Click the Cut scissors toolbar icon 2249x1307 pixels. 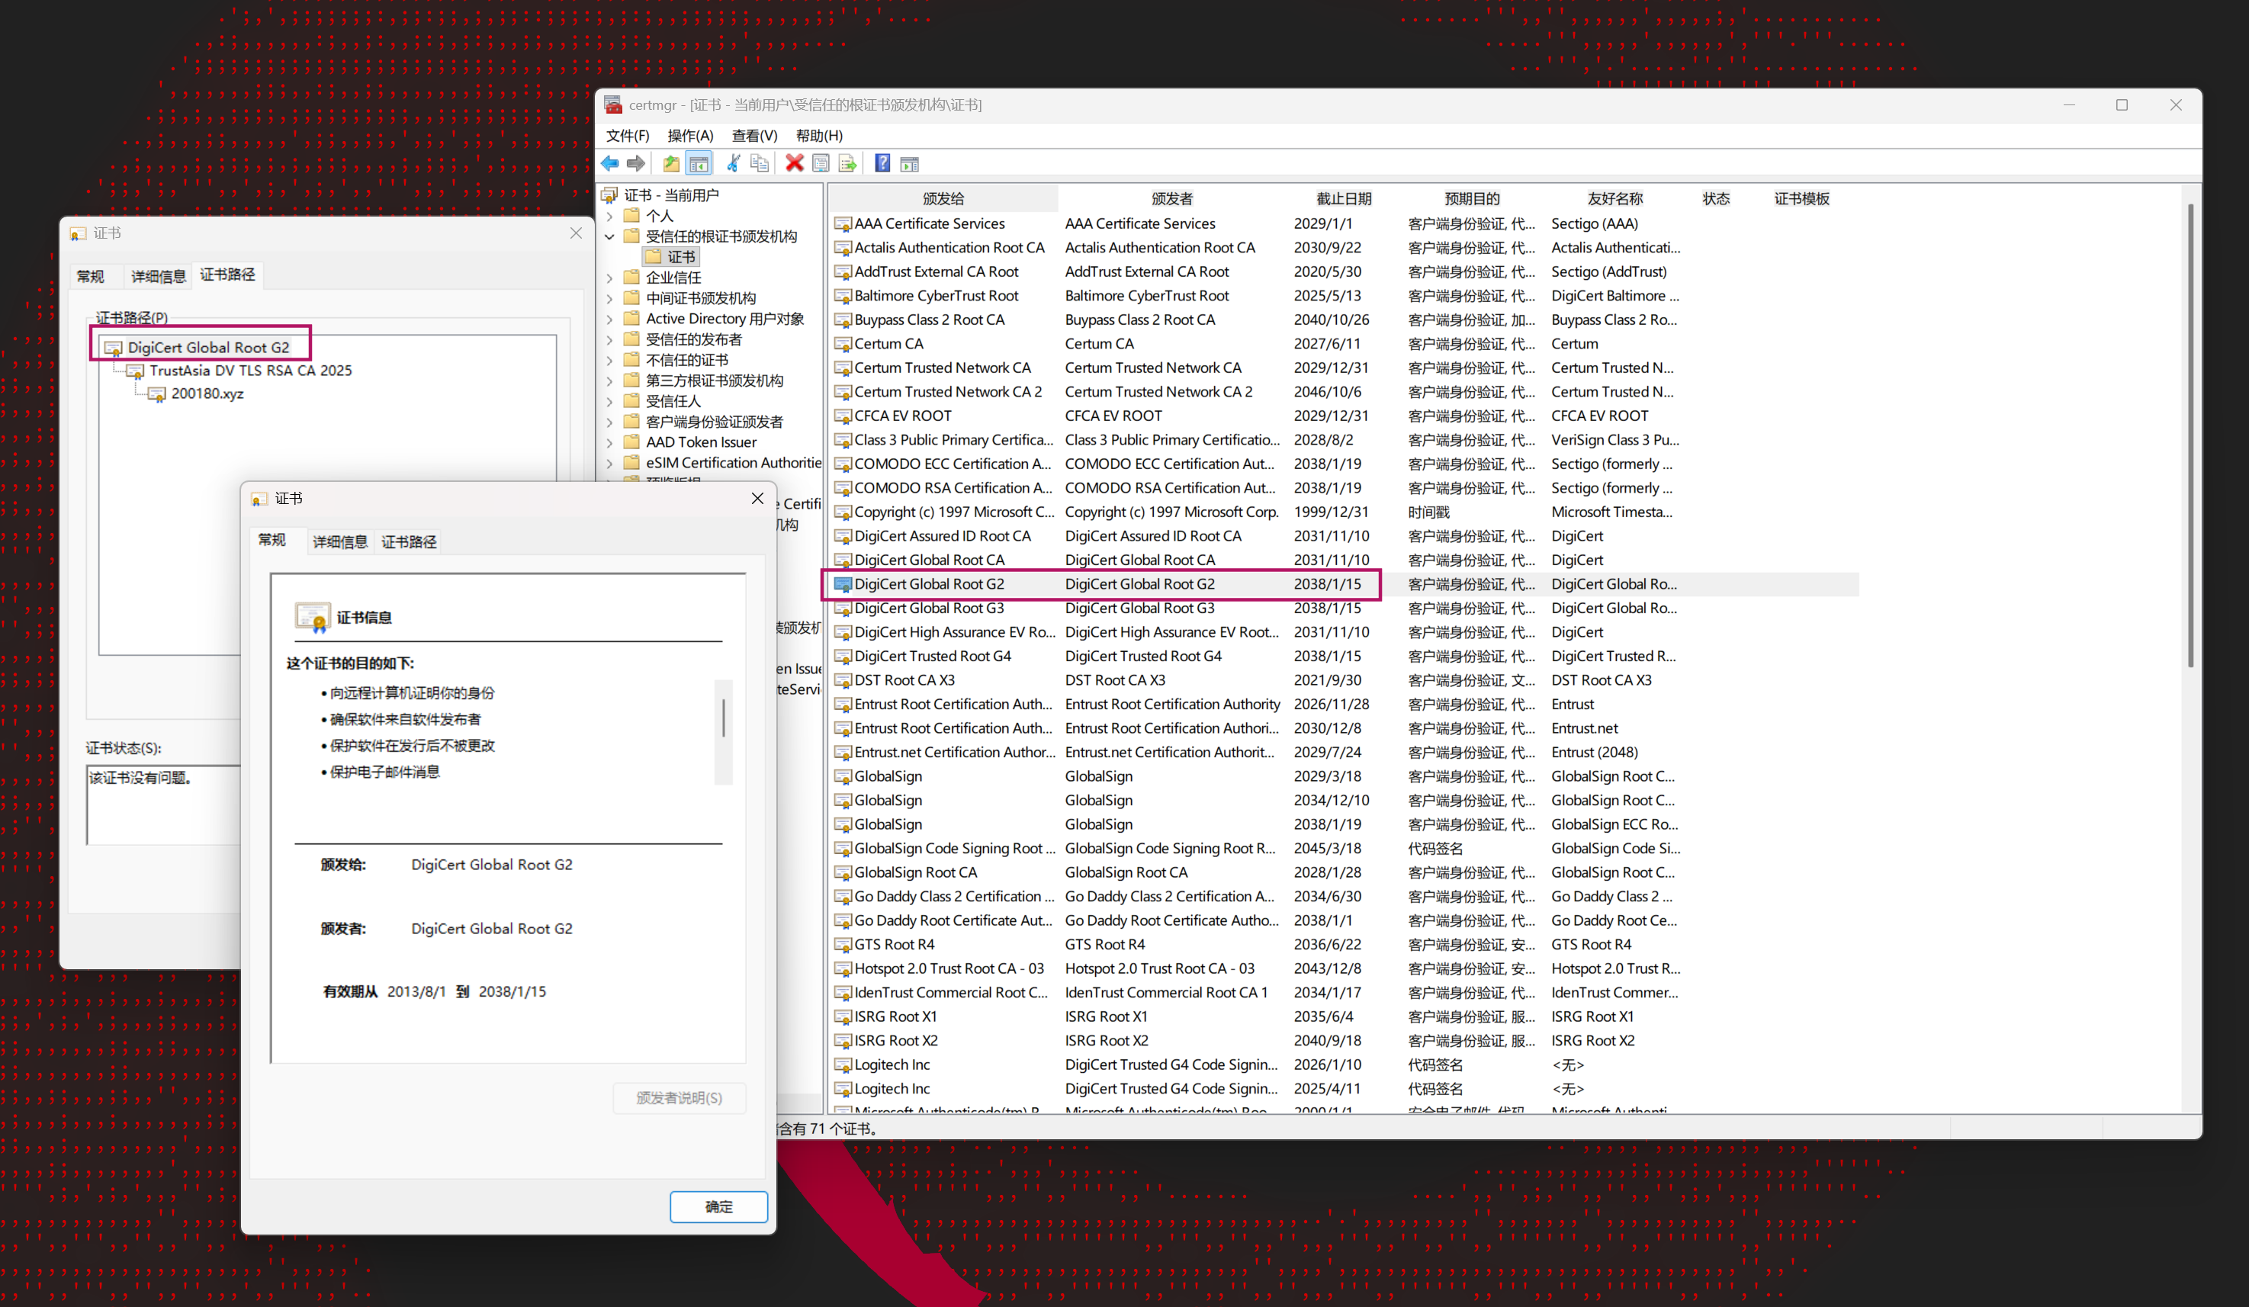click(x=733, y=163)
